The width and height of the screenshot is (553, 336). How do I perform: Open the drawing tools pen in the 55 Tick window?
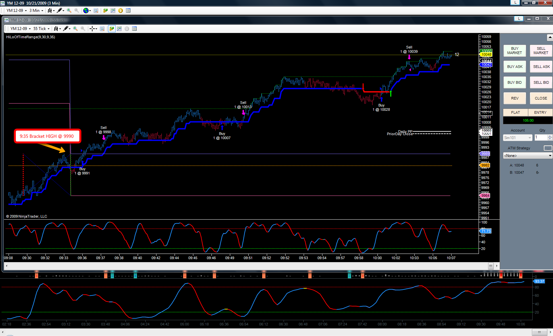[67, 29]
